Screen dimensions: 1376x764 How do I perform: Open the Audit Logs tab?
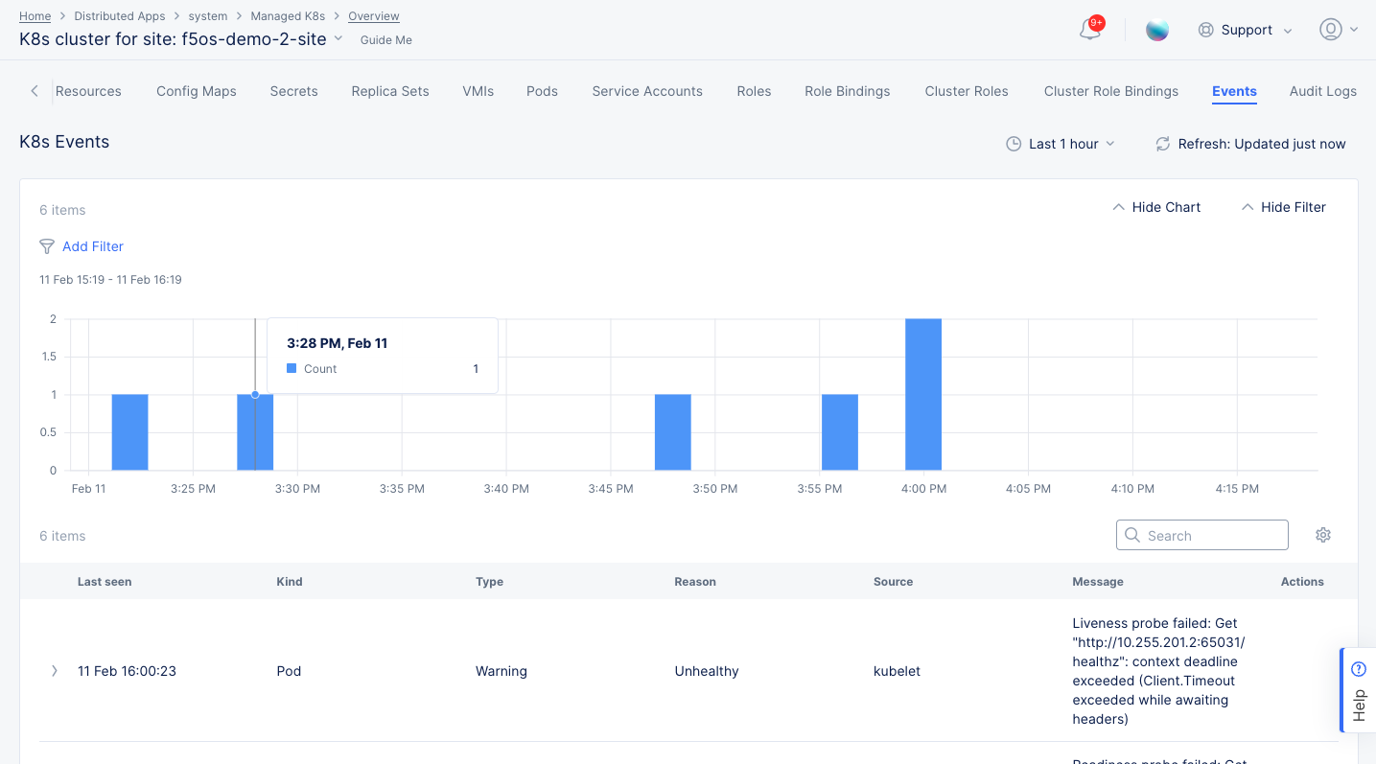pyautogui.click(x=1323, y=90)
